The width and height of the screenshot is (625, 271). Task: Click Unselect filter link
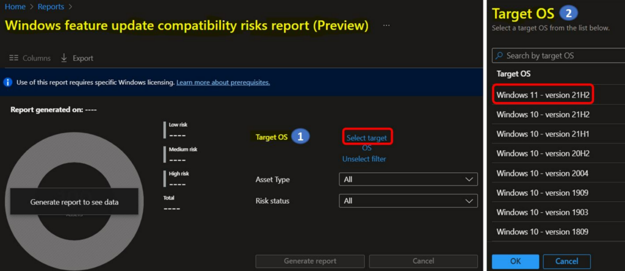click(364, 159)
